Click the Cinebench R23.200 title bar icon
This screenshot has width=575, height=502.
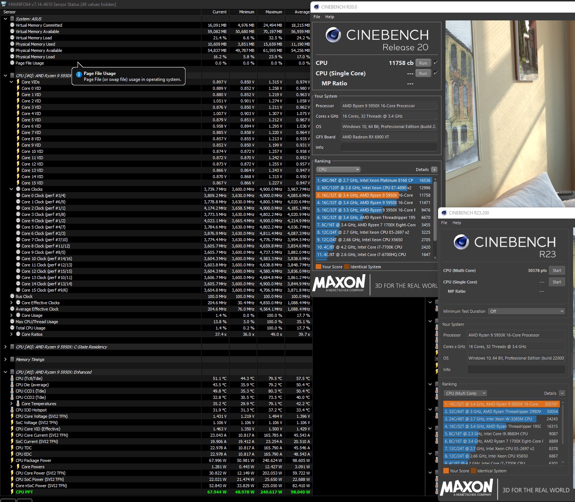click(444, 213)
